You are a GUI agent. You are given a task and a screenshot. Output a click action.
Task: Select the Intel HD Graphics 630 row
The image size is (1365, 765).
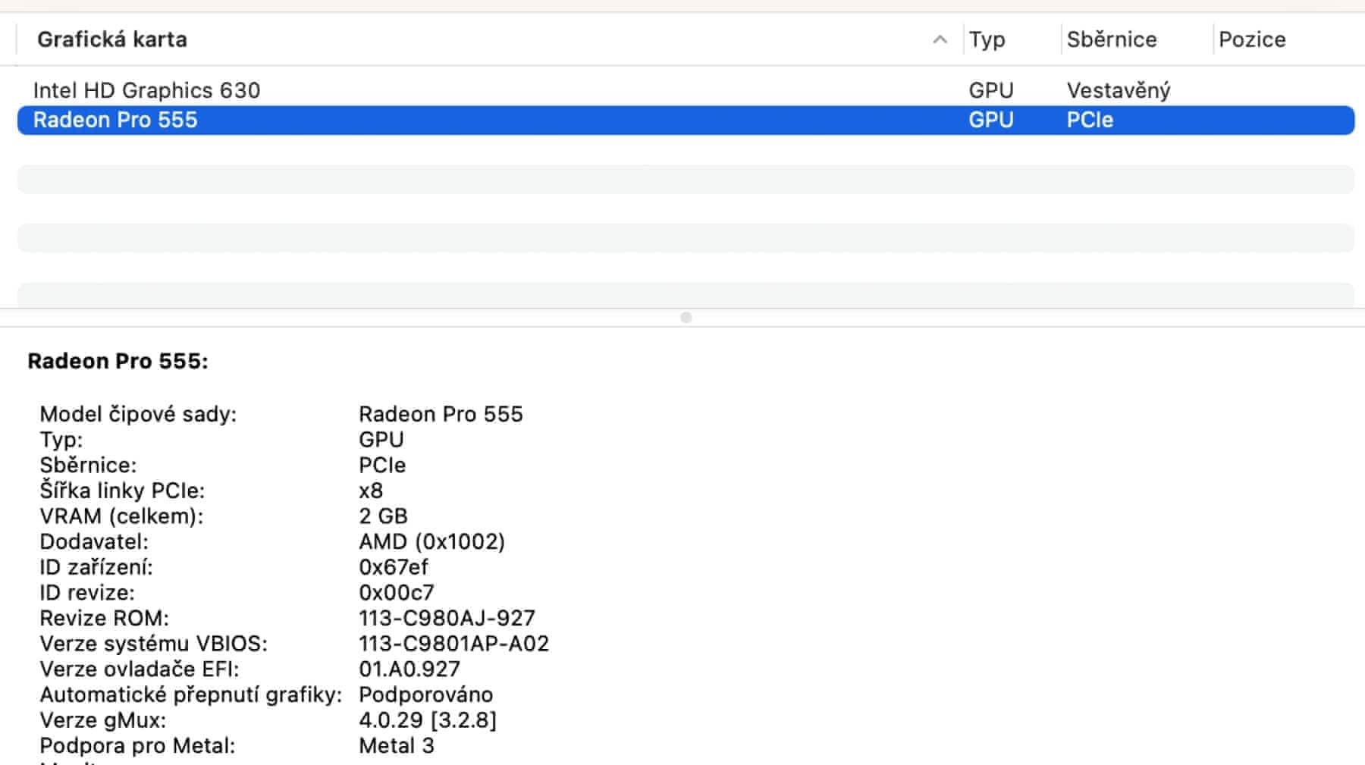click(146, 90)
